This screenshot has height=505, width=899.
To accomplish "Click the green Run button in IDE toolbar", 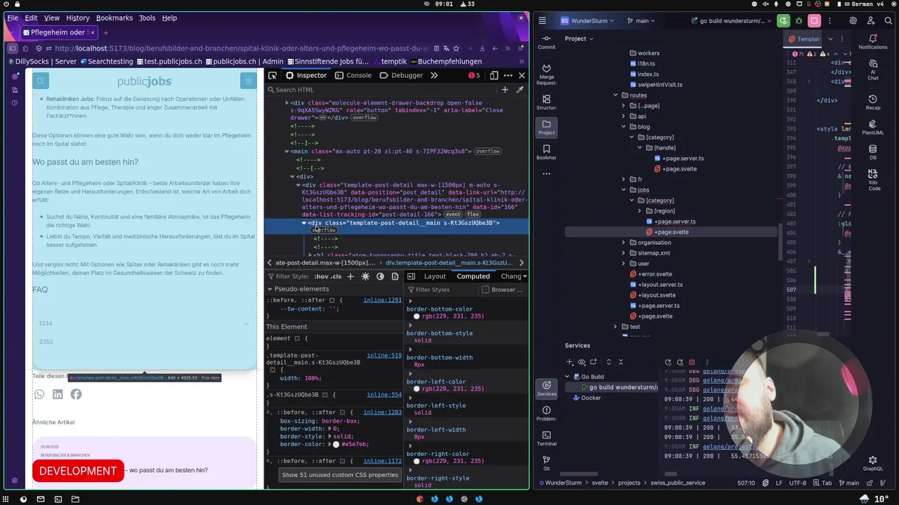I will [783, 21].
